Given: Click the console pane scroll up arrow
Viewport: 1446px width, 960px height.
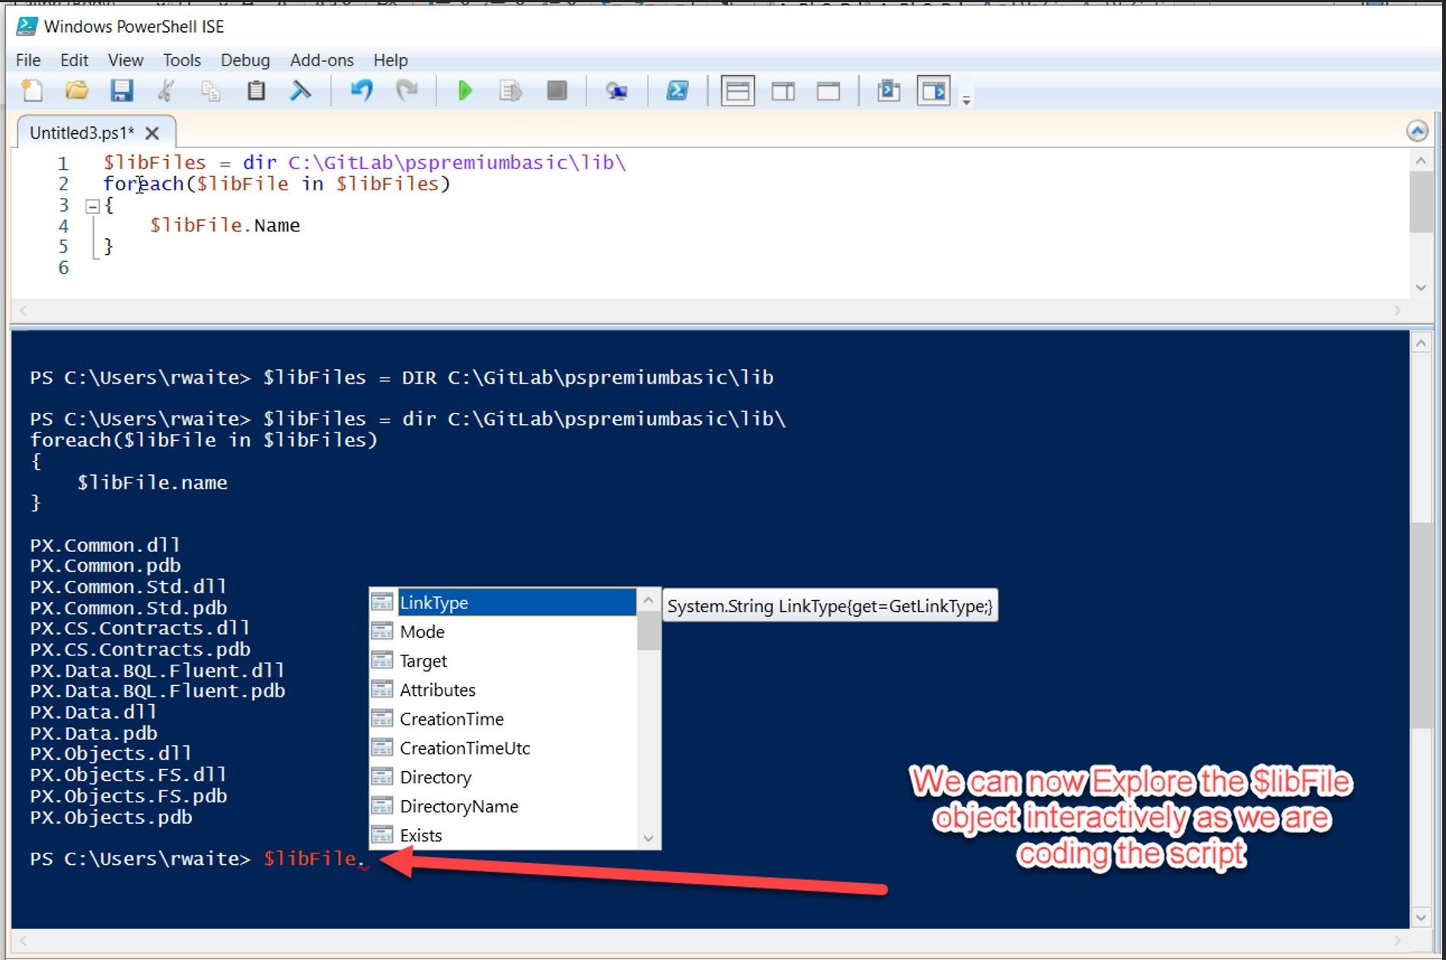Looking at the screenshot, I should pyautogui.click(x=1420, y=343).
